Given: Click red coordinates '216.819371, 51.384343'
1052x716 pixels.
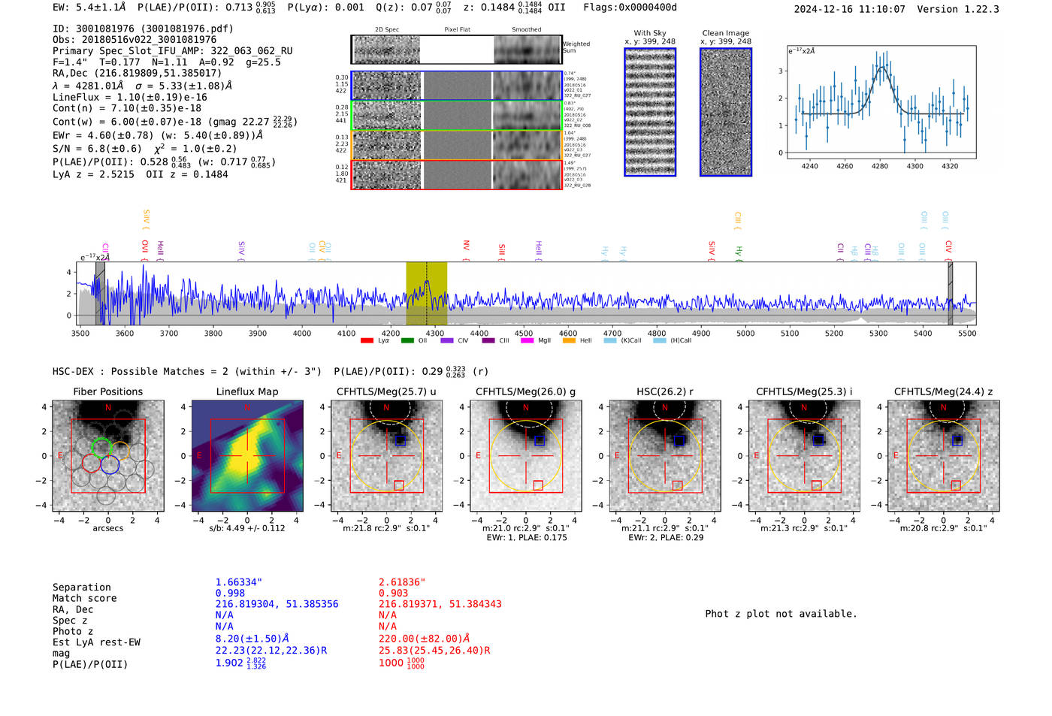Looking at the screenshot, I should (440, 604).
